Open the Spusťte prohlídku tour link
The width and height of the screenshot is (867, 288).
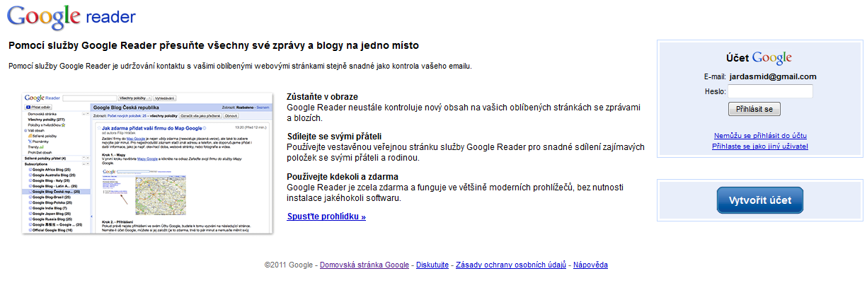[x=326, y=217]
